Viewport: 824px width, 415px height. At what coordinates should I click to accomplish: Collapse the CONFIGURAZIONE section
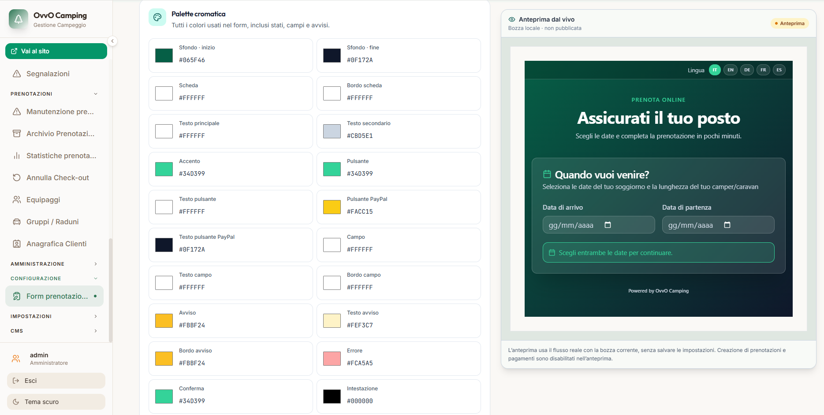54,278
